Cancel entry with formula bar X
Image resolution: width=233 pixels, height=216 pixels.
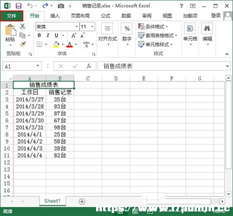61,66
